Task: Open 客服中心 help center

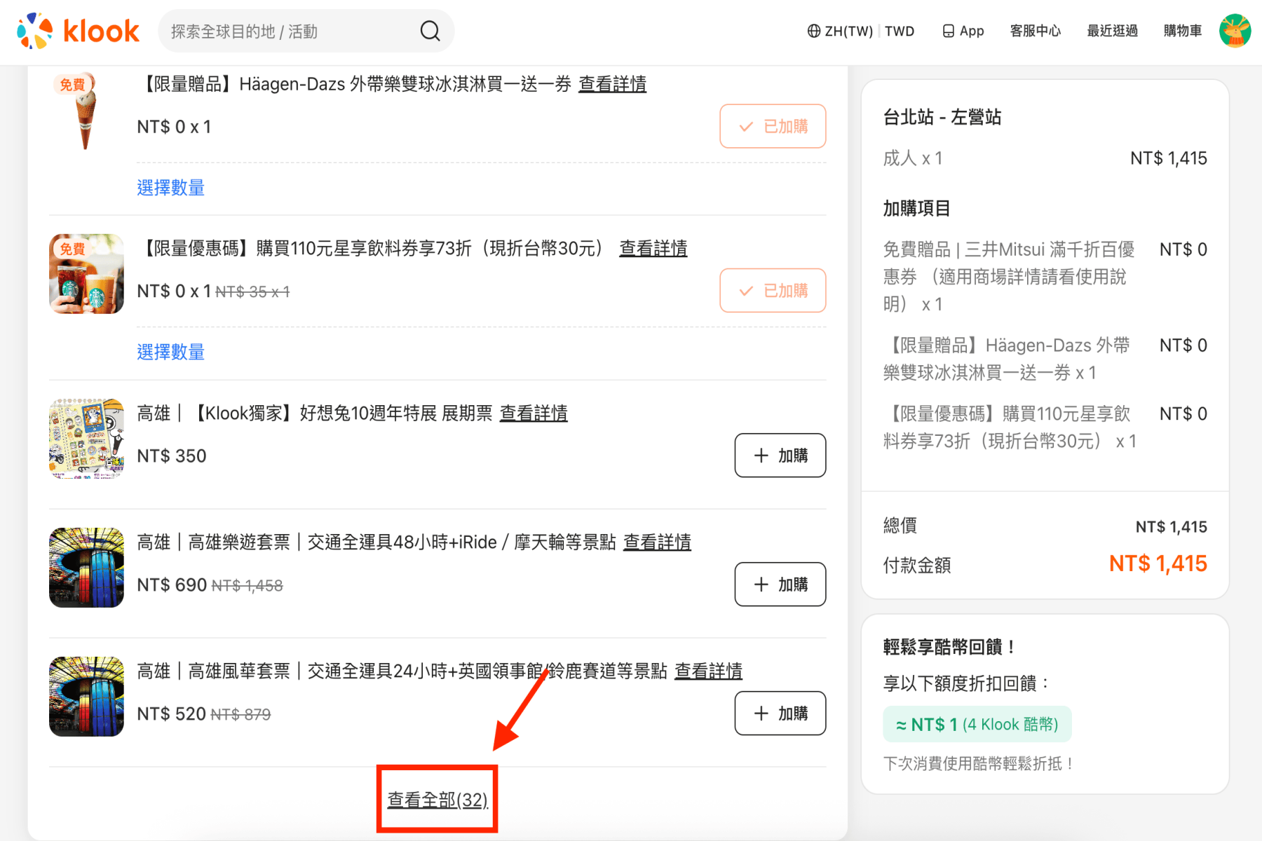Action: 1036,31
